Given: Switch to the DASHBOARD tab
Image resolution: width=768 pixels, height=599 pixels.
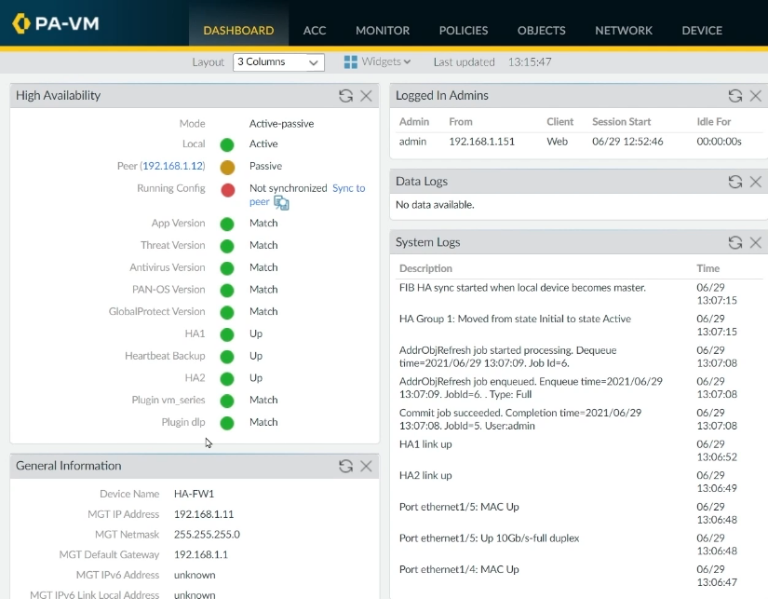Looking at the screenshot, I should coord(238,31).
